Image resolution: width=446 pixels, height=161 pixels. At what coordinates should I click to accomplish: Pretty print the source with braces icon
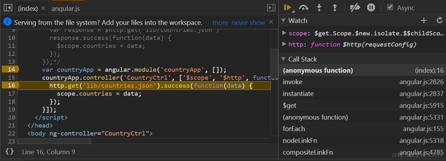pyautogui.click(x=10, y=152)
